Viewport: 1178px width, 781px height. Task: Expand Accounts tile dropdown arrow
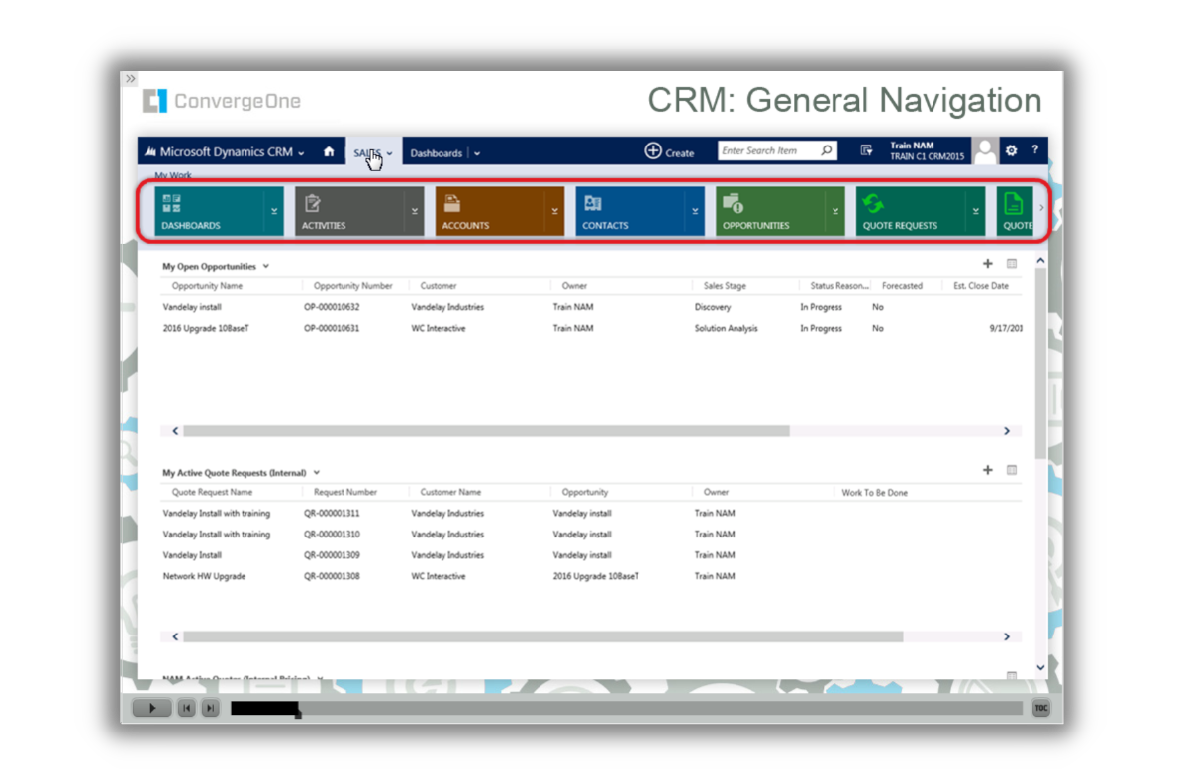tap(555, 211)
